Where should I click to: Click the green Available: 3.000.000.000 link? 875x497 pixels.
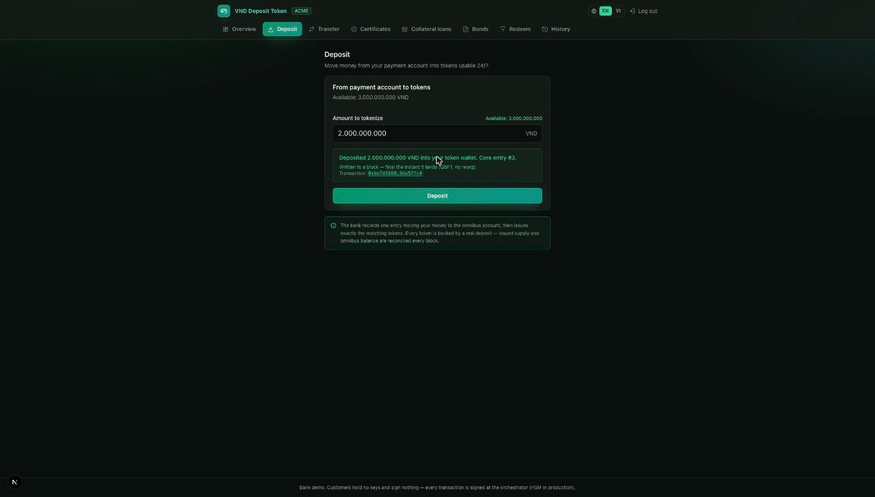[x=514, y=118]
